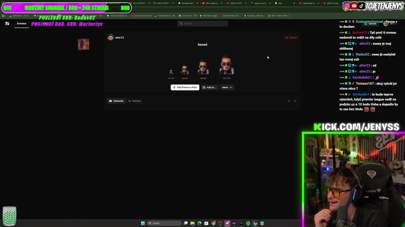Open the NEXT app on taskbar
Image resolution: width=405 pixels, height=227 pixels.
234,223
